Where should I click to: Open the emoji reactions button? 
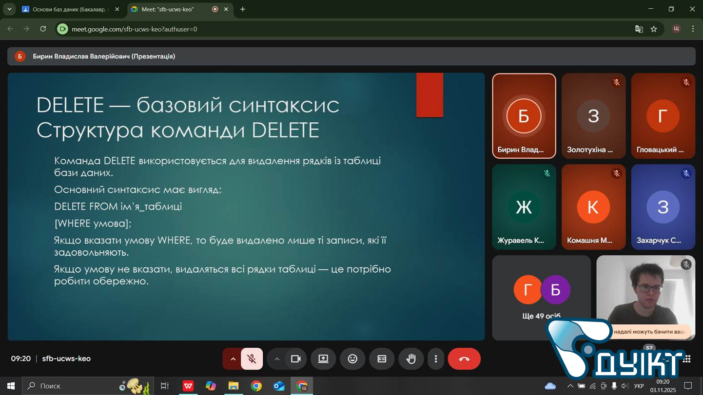[352, 359]
